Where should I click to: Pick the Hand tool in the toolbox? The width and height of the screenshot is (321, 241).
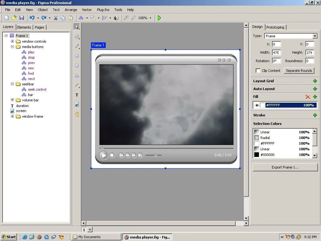click(77, 114)
